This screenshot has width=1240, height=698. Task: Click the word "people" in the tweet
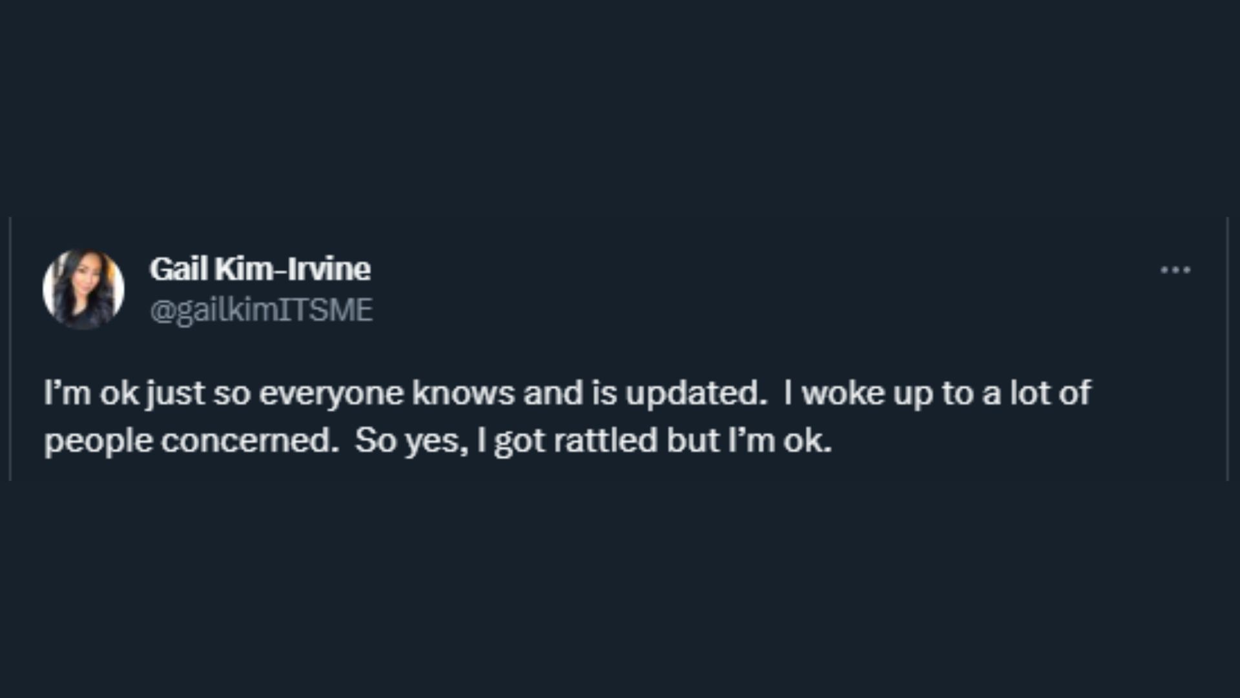(98, 442)
